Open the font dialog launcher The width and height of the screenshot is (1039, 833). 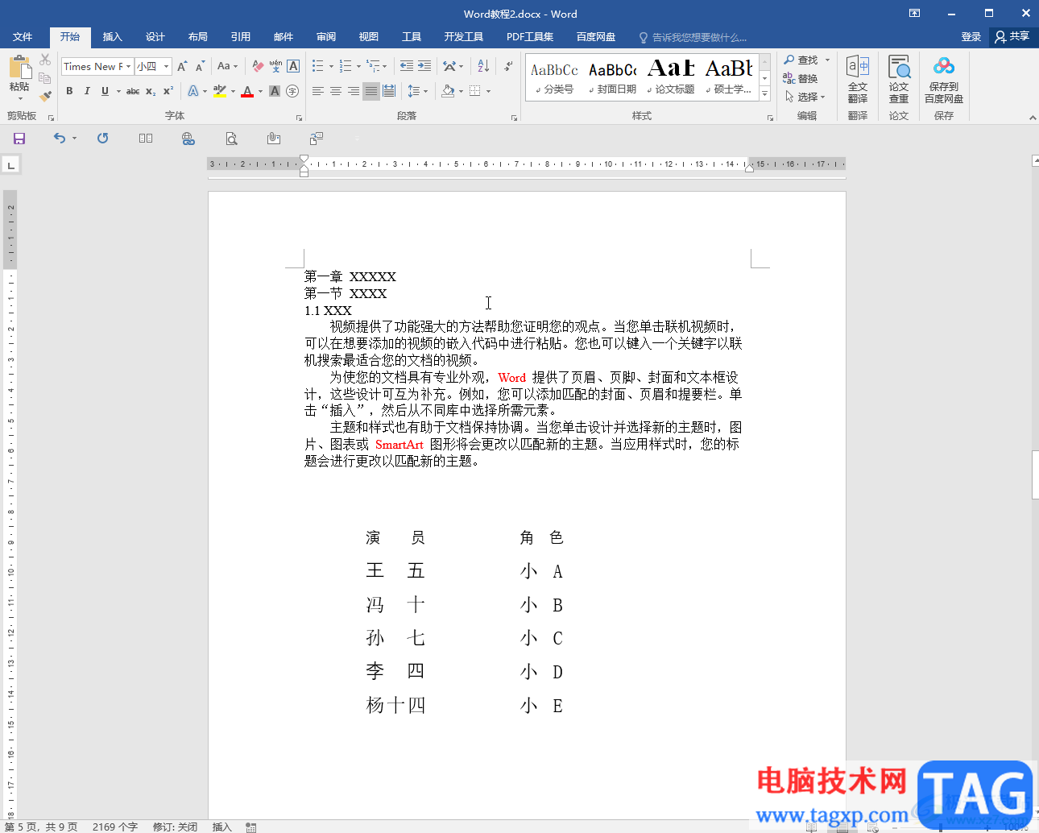299,118
